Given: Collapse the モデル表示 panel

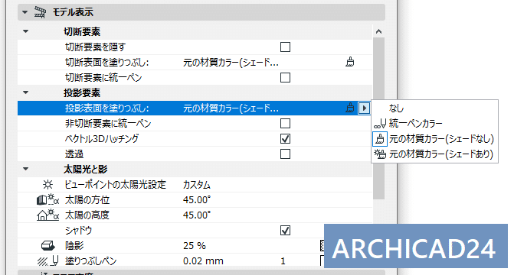Looking at the screenshot, I should pos(25,12).
